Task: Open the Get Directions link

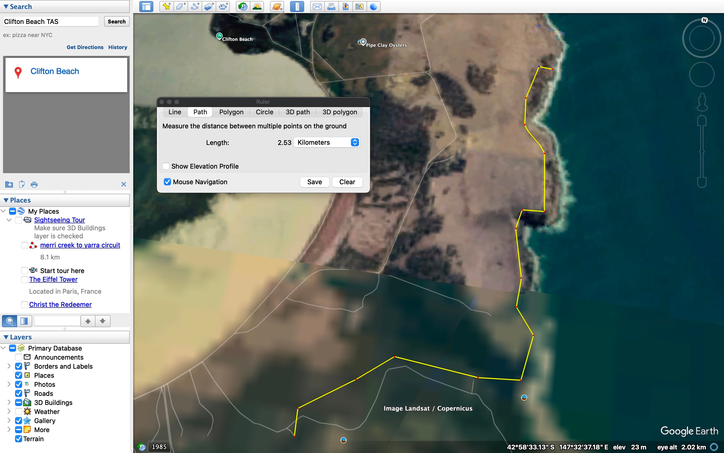Action: pos(85,47)
